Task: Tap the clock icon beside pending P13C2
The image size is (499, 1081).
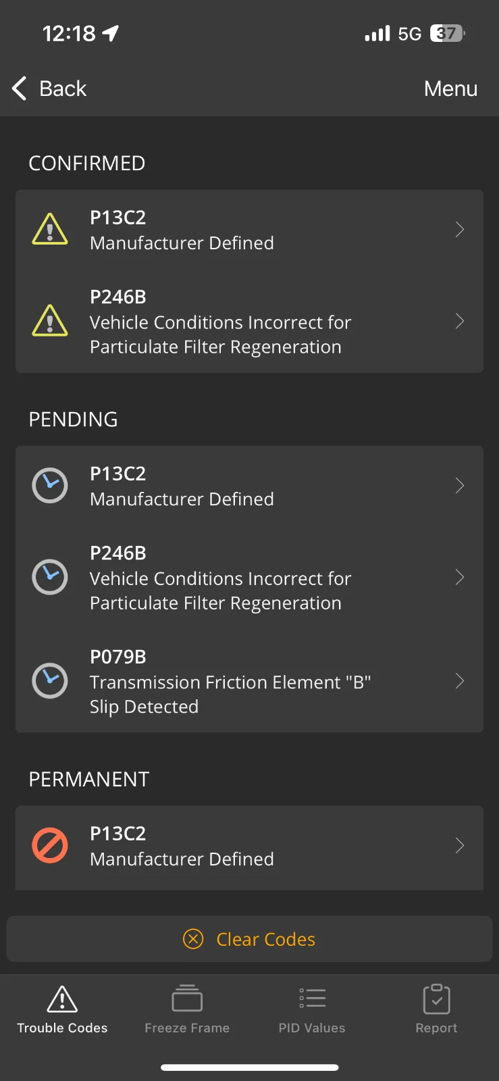Action: [50, 485]
